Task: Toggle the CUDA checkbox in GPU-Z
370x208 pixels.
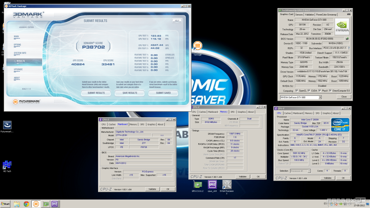Action: (x=309, y=91)
